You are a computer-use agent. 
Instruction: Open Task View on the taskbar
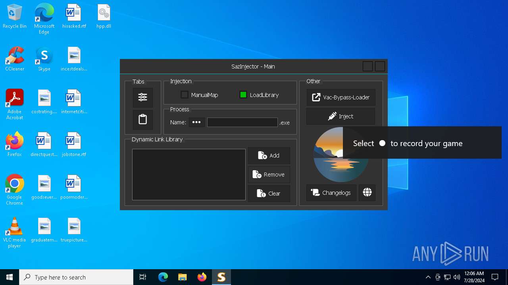(x=143, y=277)
